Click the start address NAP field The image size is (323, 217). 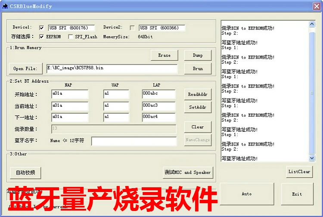(70, 94)
